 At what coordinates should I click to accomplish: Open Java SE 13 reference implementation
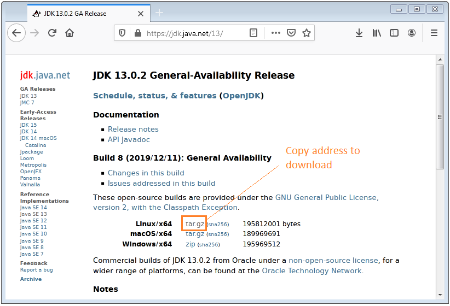pyautogui.click(x=33, y=214)
